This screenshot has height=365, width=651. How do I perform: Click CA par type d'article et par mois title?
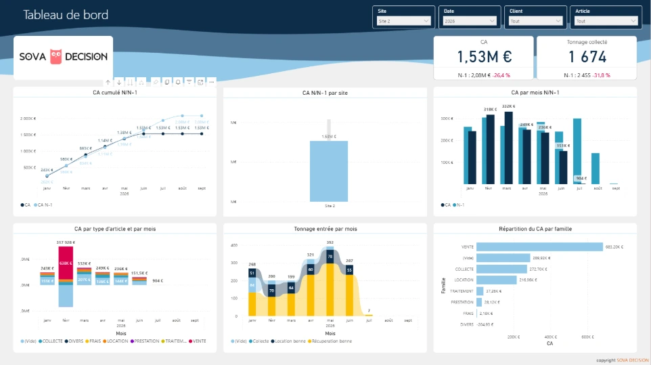coord(115,229)
